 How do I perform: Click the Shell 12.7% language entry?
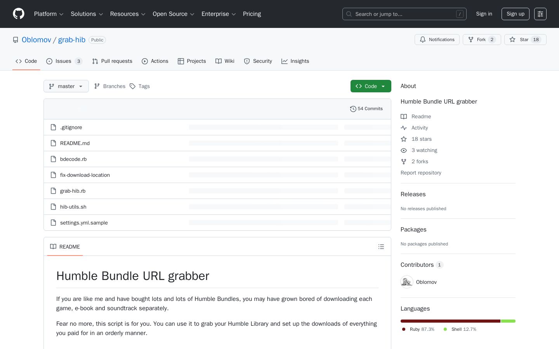coord(460,329)
